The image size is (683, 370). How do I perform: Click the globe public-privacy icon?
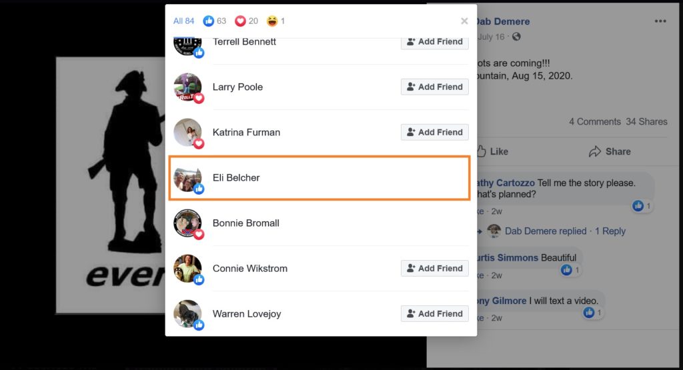516,37
